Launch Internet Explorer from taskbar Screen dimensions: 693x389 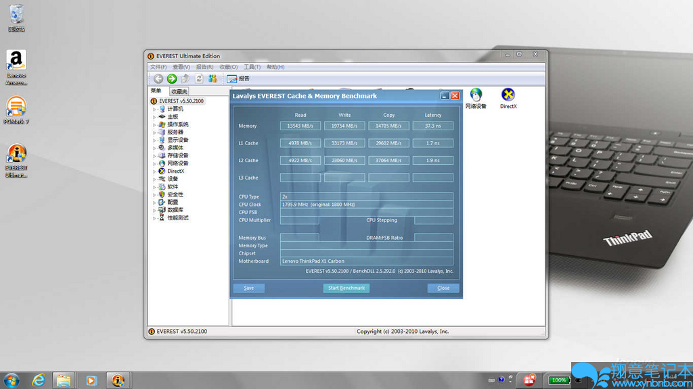click(39, 380)
